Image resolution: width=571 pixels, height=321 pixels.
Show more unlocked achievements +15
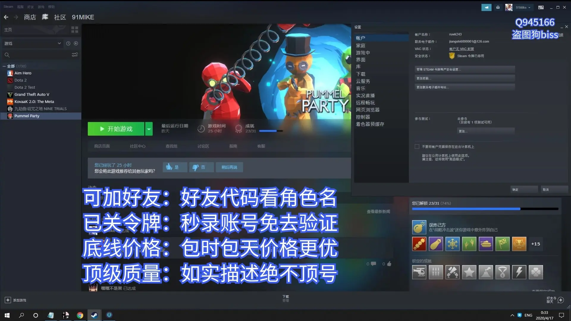pos(536,244)
